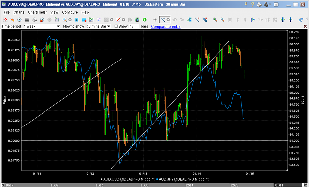Toggle the circle next to gray square tool
The height and width of the screenshot is (187, 309).
112,20
